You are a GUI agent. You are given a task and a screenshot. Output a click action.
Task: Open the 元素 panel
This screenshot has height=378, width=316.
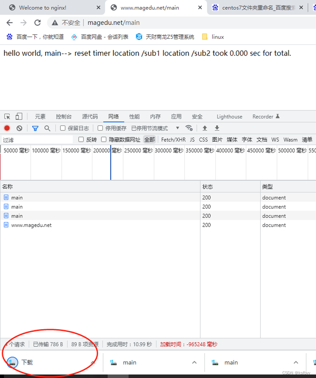40,117
